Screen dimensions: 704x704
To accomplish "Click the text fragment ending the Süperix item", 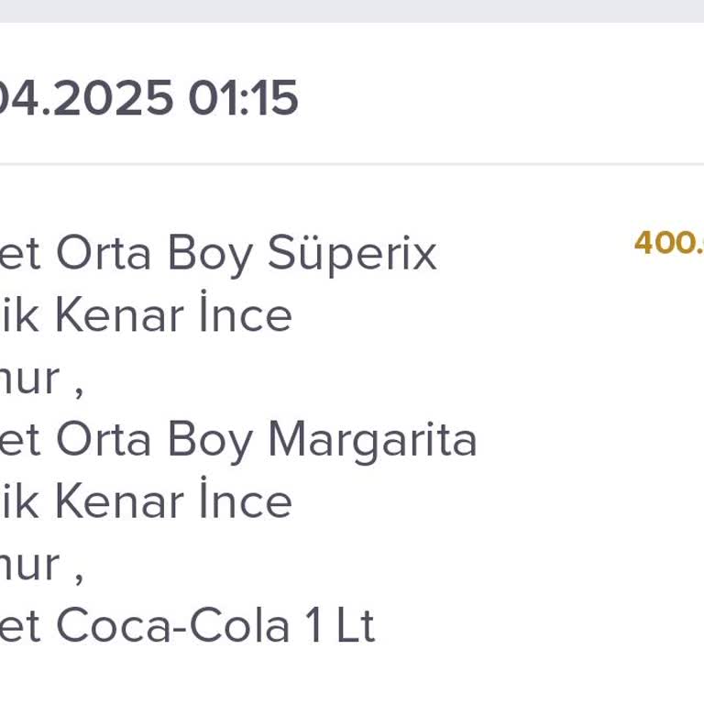I will tap(41, 378).
